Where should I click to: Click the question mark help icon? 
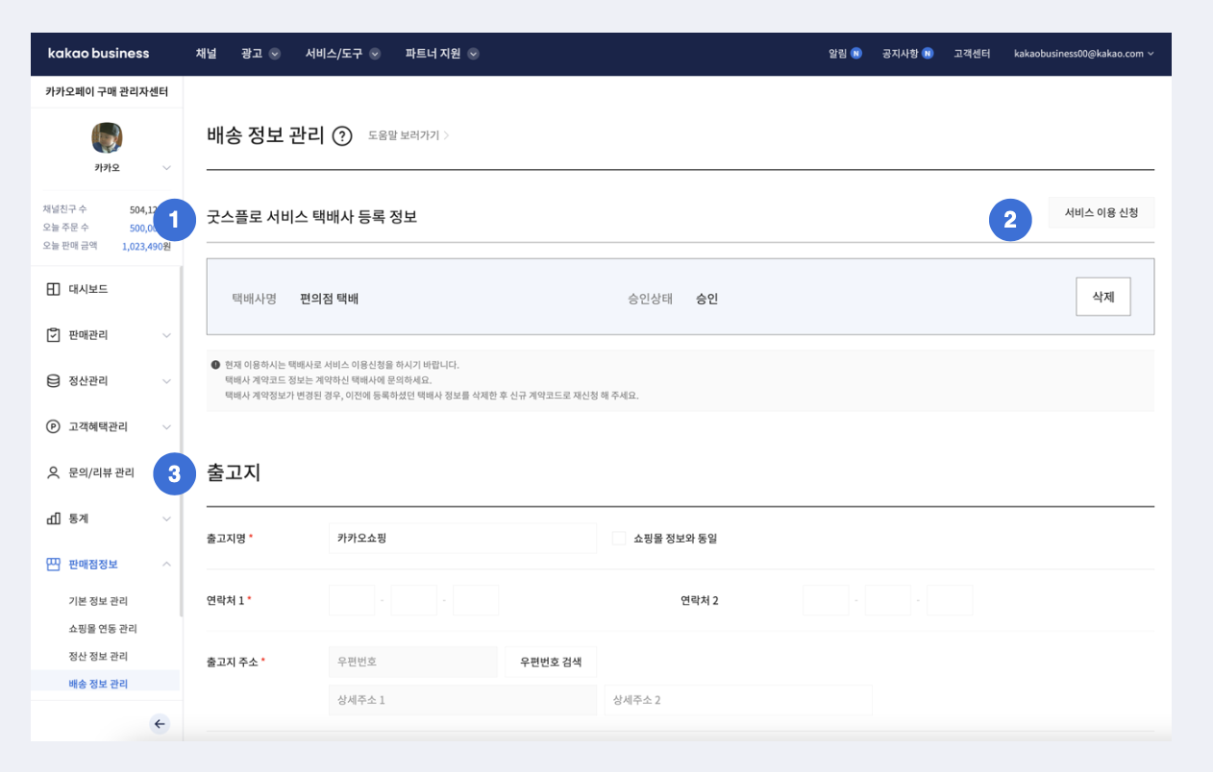(x=341, y=136)
